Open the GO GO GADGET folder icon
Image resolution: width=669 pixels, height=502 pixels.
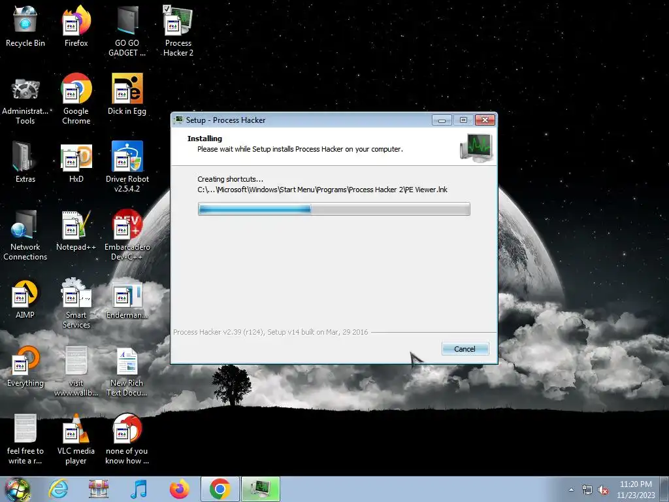point(127,31)
